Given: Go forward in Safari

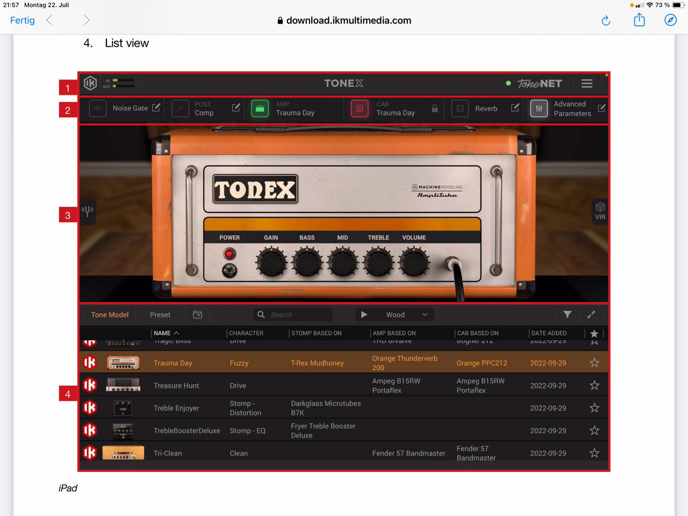Looking at the screenshot, I should [x=87, y=20].
